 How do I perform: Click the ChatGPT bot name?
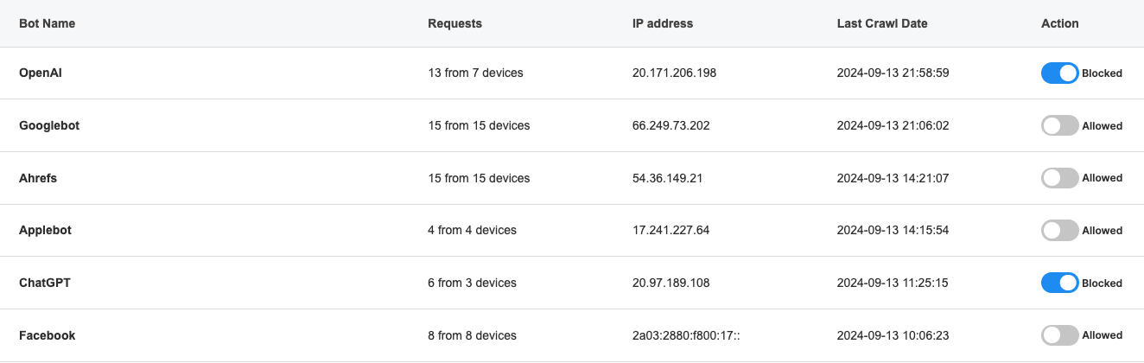point(44,283)
